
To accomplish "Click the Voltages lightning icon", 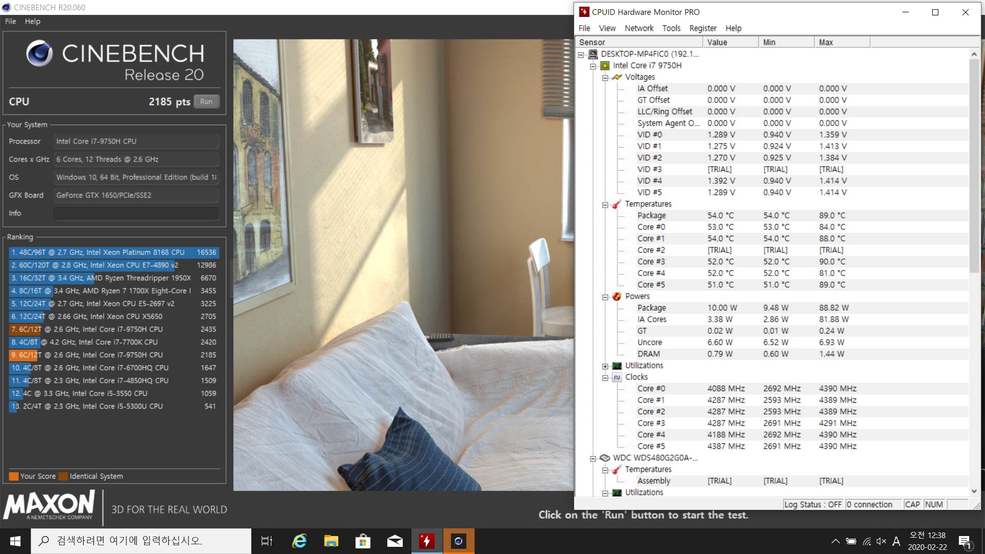I will point(617,77).
